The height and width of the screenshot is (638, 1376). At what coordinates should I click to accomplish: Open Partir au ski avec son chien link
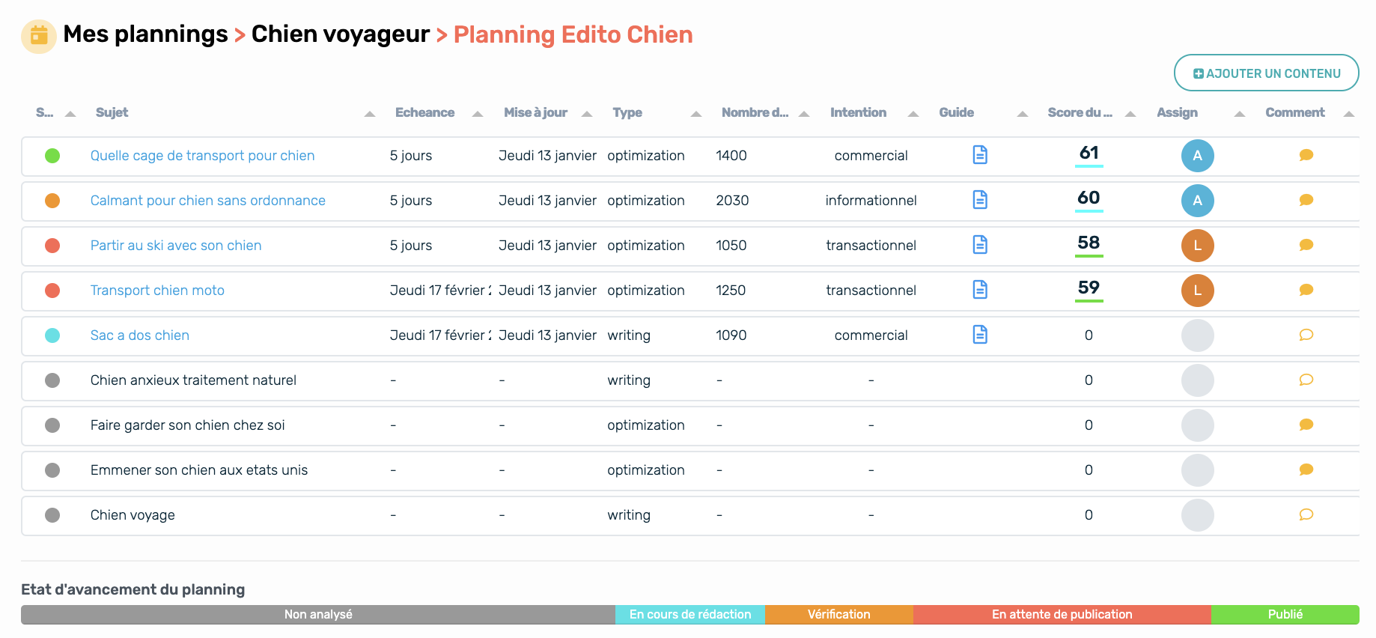tap(176, 246)
